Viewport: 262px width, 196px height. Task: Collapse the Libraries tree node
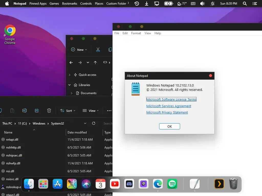tap(70, 85)
